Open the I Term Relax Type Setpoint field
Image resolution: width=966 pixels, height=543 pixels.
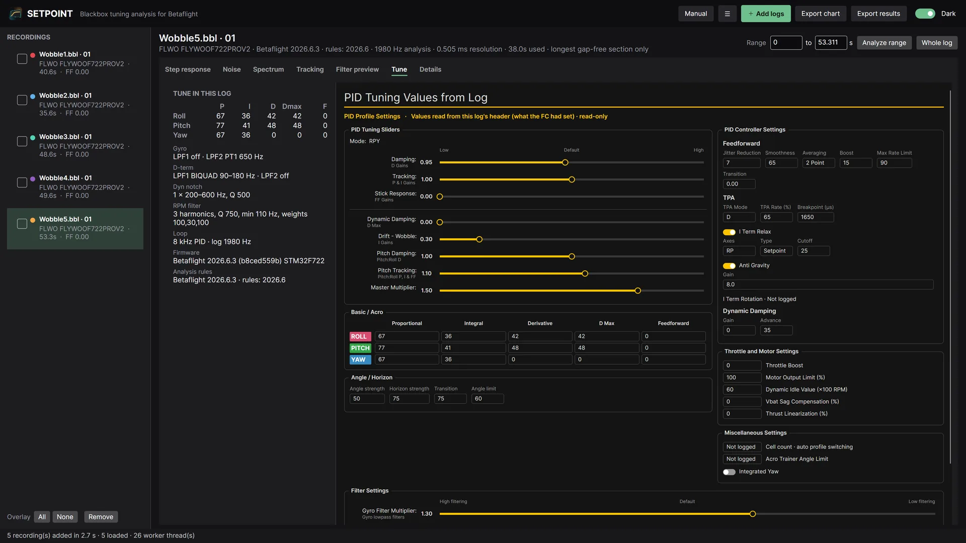[776, 251]
